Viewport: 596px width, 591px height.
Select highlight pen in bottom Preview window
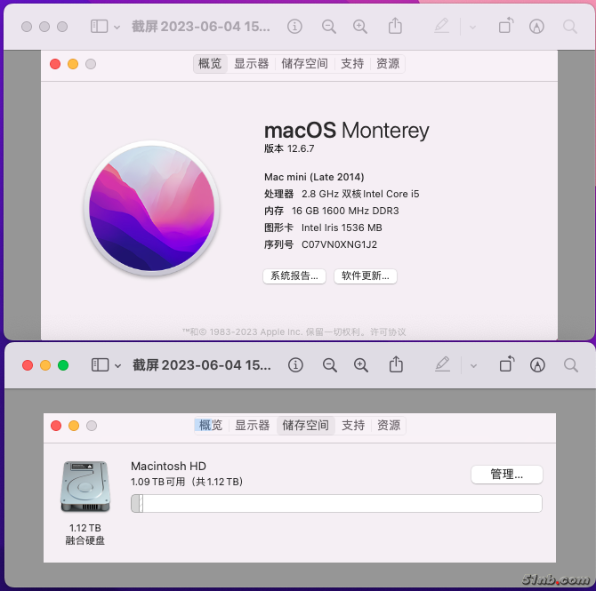tap(442, 364)
